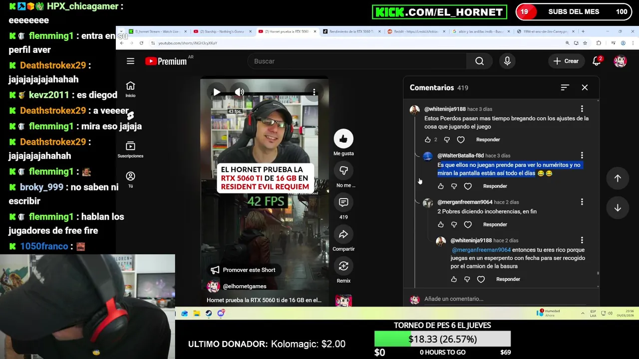Open File Explorer from the taskbar

197,313
